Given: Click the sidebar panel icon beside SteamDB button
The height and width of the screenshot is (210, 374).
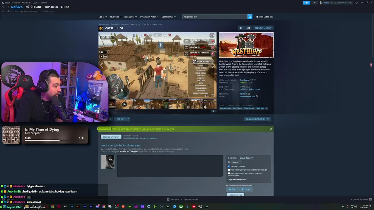Looking at the screenshot, I should point(241,28).
